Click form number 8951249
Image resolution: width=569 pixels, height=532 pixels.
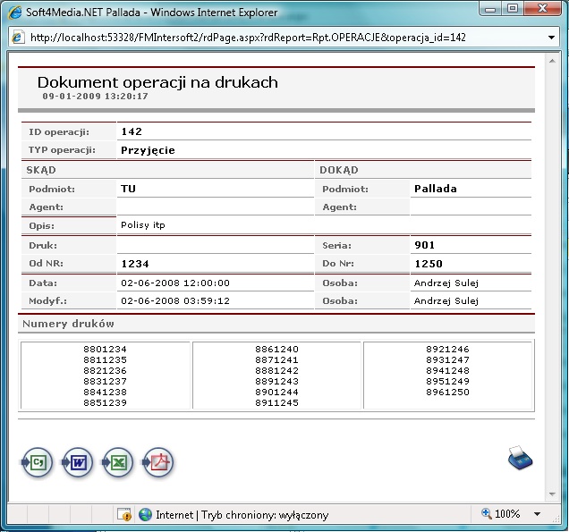(x=448, y=381)
